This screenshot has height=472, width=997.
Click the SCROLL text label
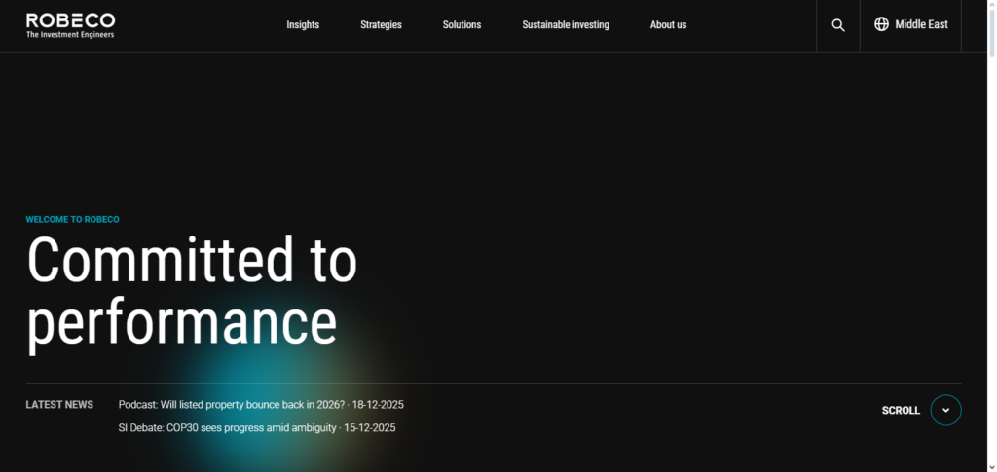(901, 411)
